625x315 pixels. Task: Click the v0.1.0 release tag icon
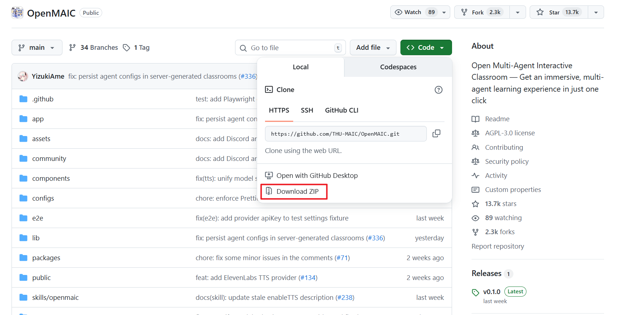tap(476, 292)
